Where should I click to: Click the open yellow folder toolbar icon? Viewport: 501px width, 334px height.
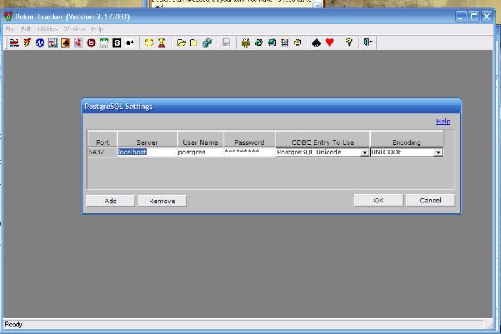182,43
